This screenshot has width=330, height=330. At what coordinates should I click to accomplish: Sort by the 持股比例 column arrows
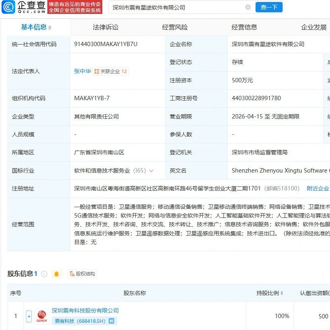pos(282,293)
